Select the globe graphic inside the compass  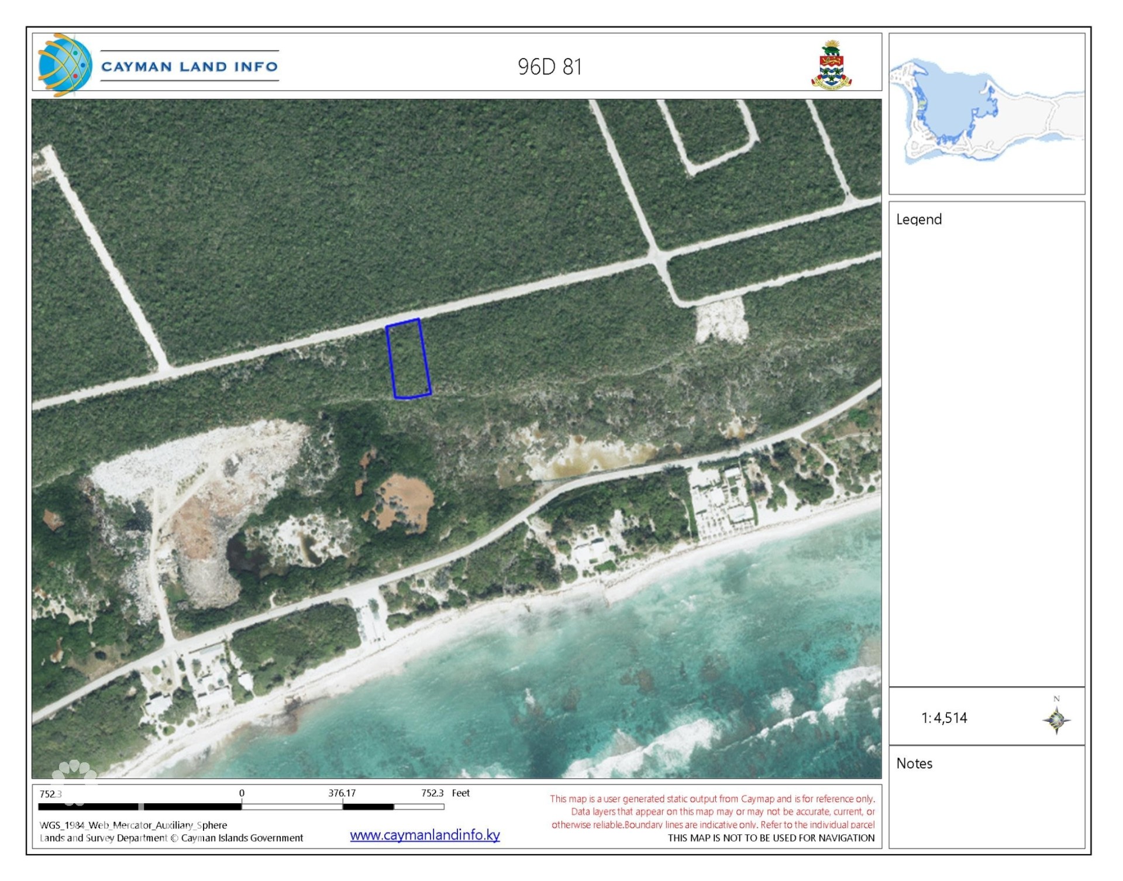pos(1056,721)
